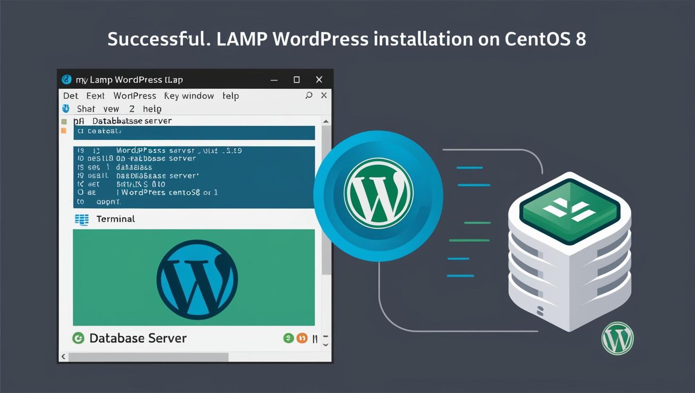Open the WordPress menu
Image resolution: width=695 pixels, height=393 pixels.
(135, 95)
